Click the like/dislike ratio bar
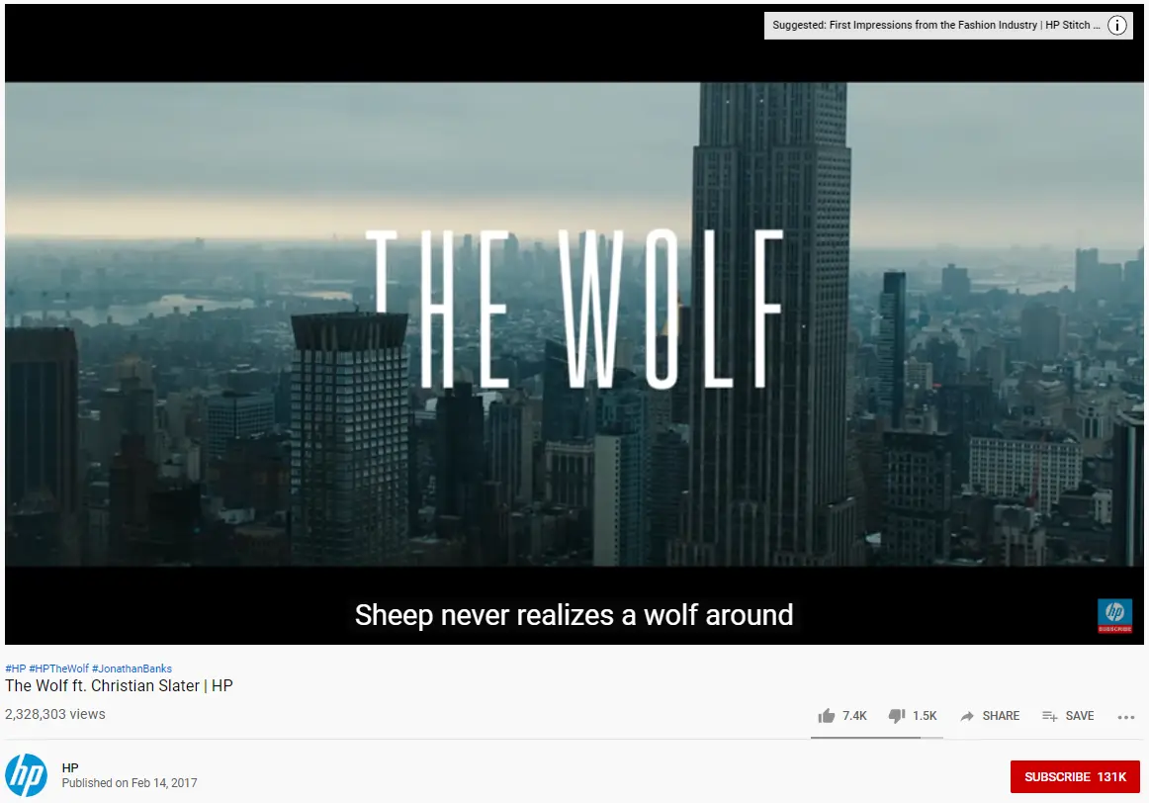The image size is (1149, 803). (x=876, y=737)
